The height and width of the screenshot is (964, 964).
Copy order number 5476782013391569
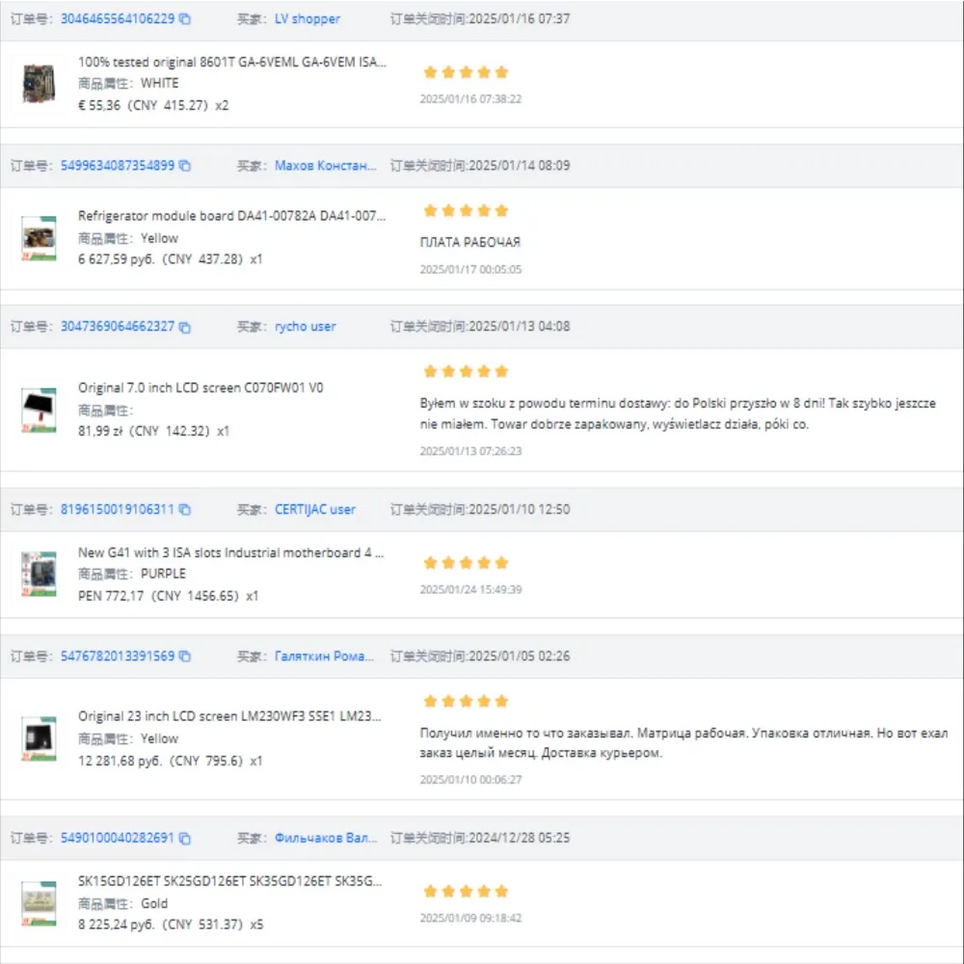[x=184, y=656]
